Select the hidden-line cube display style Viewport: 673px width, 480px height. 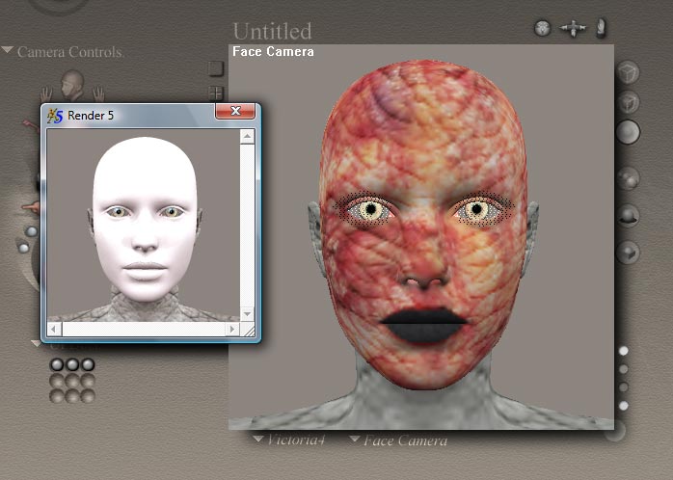coord(629,102)
